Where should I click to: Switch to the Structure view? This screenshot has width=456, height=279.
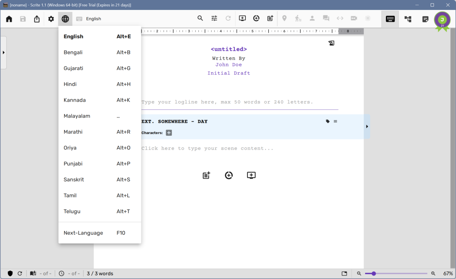[x=408, y=18]
